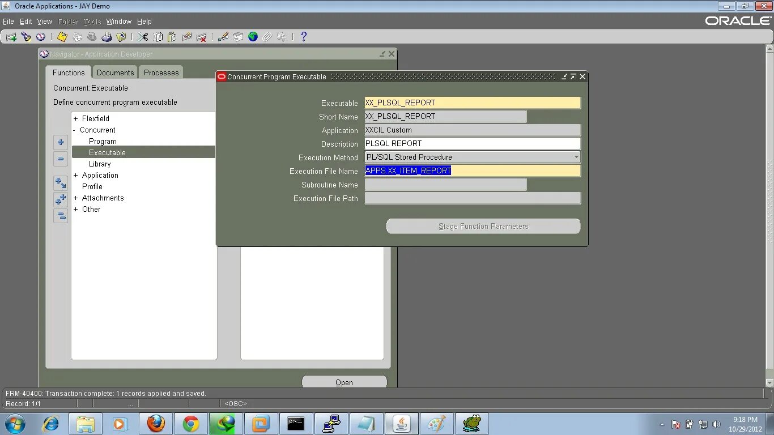
Task: Switch to the Functions tab
Action: [x=69, y=72]
